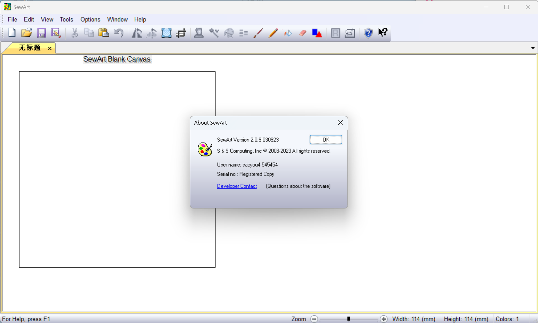Click the 'Height: 114 (mm)' status entry
Screen dimensions: 538x323
[x=466, y=319]
